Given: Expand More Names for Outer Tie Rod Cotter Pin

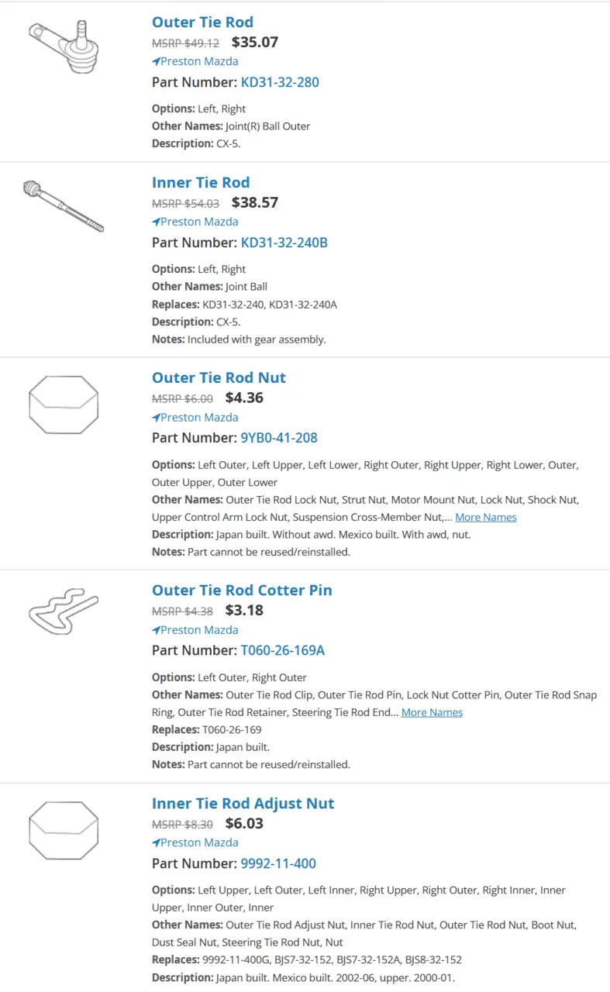Looking at the screenshot, I should [x=432, y=712].
